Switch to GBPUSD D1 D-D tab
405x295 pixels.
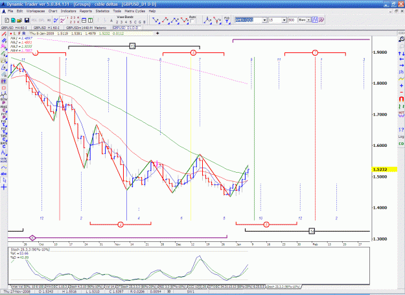(126, 28)
